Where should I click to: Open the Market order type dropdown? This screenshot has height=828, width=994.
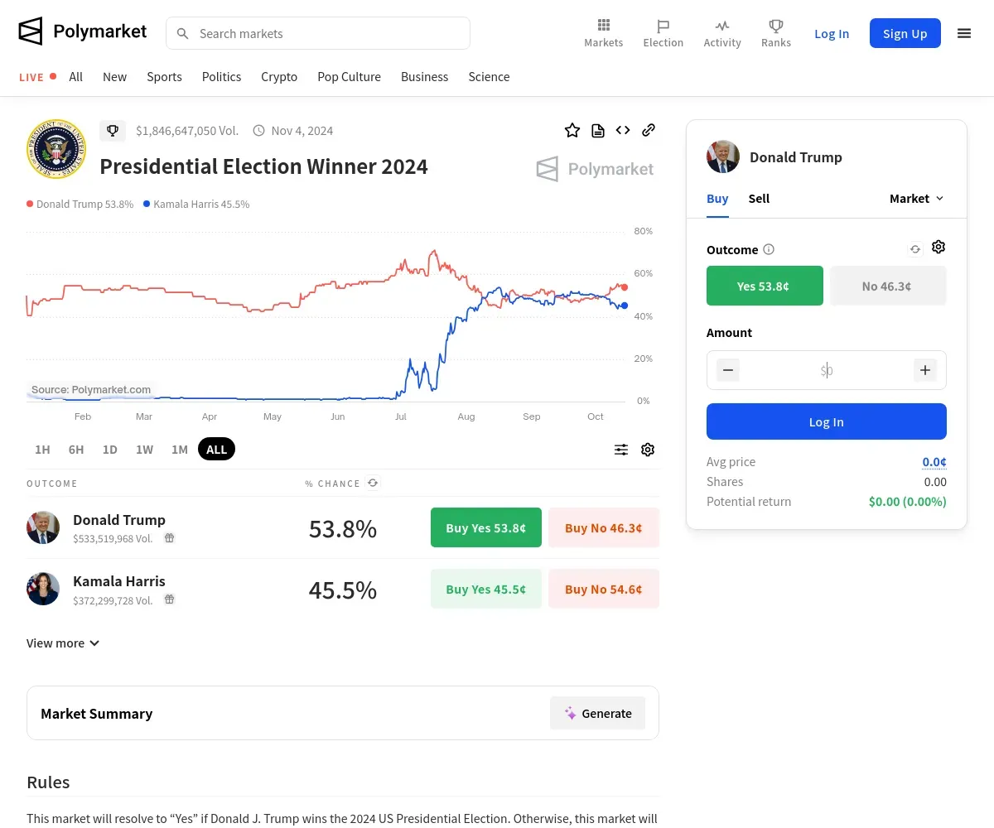click(916, 199)
